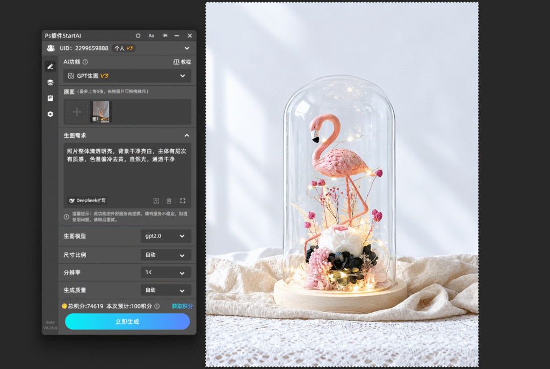This screenshot has height=369, width=550.
Task: Open the 教程 tutorial link
Action: [x=182, y=62]
